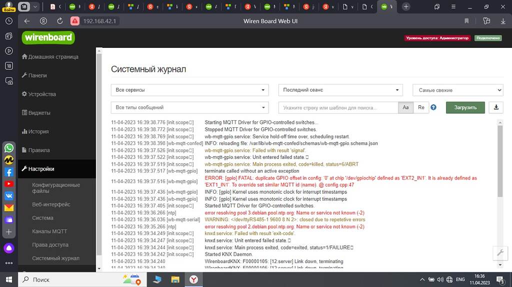Open browser history clock icon in side panel
This screenshot has width=512, height=287.
(9, 21)
